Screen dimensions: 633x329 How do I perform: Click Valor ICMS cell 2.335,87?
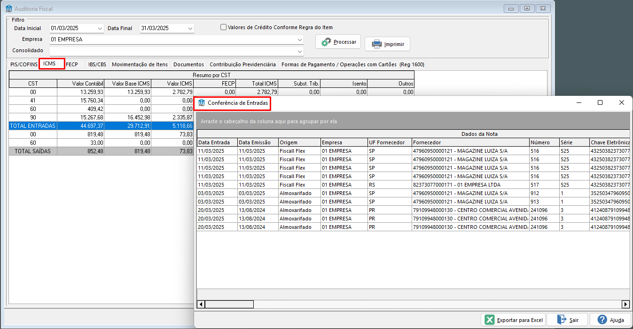point(172,117)
